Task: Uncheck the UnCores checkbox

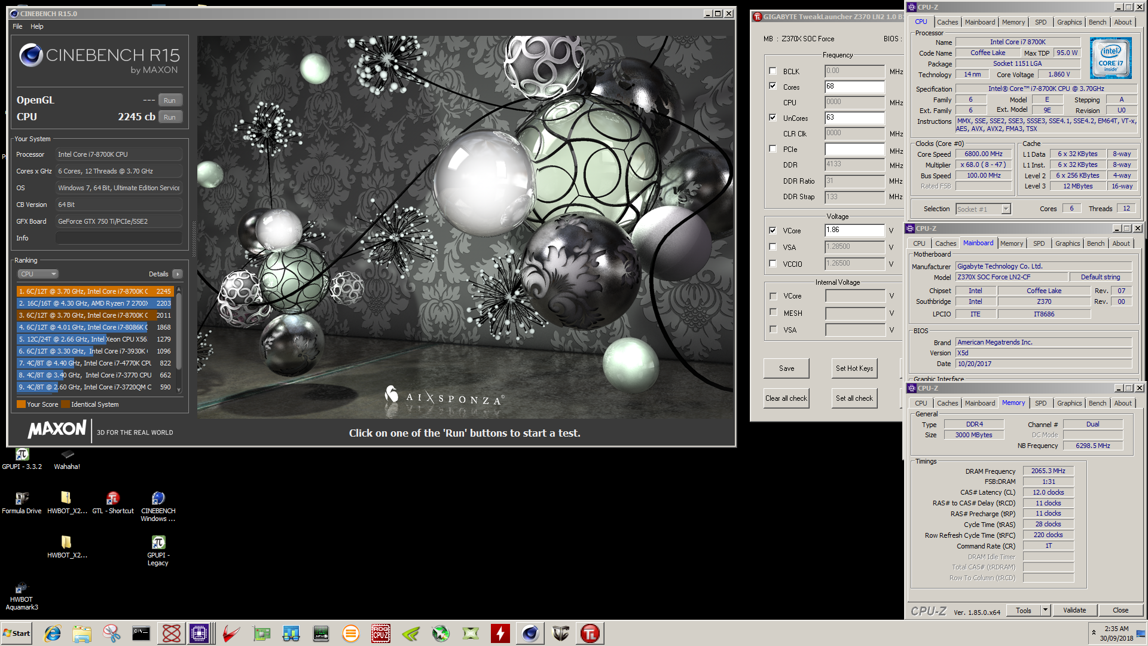Action: (x=773, y=118)
